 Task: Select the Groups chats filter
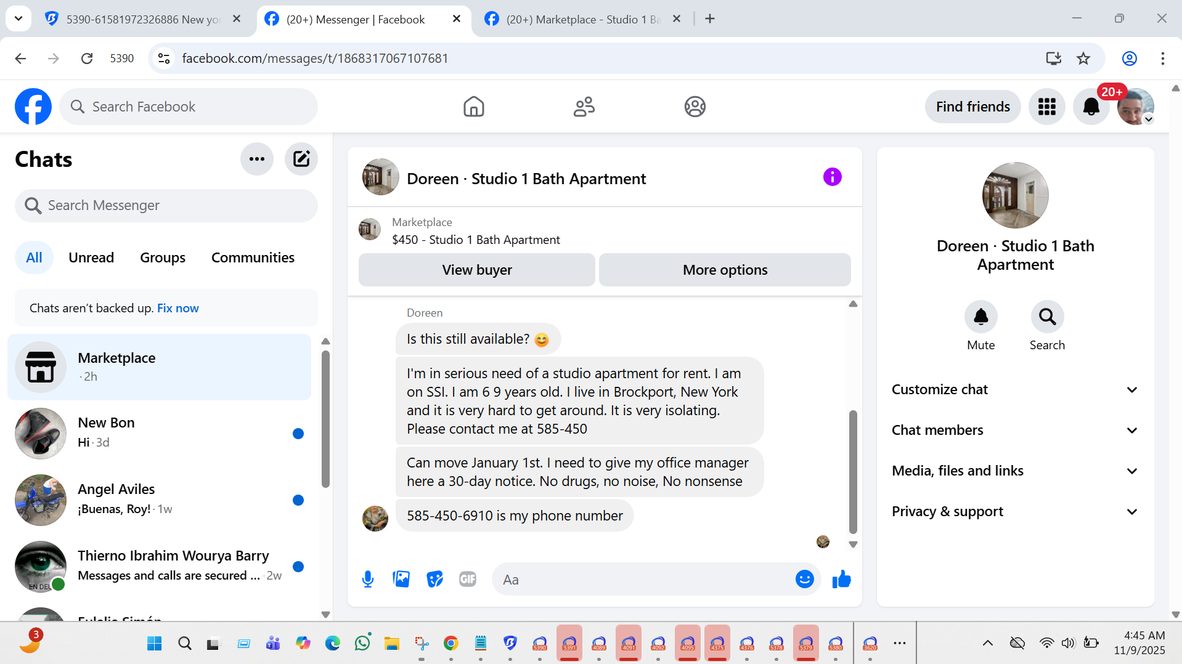pos(163,257)
